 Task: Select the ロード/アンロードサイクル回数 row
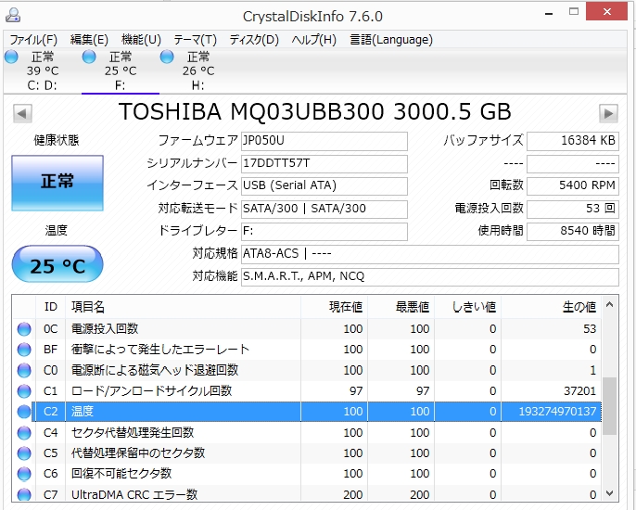pyautogui.click(x=307, y=391)
